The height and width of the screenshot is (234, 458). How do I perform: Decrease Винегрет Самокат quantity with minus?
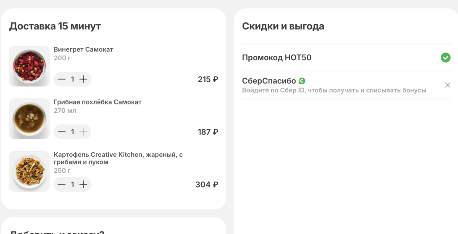point(62,79)
